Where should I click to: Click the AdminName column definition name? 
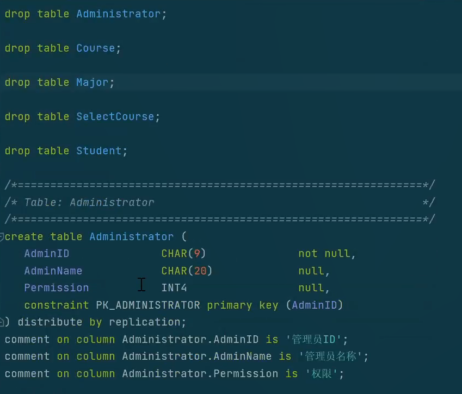click(x=53, y=271)
